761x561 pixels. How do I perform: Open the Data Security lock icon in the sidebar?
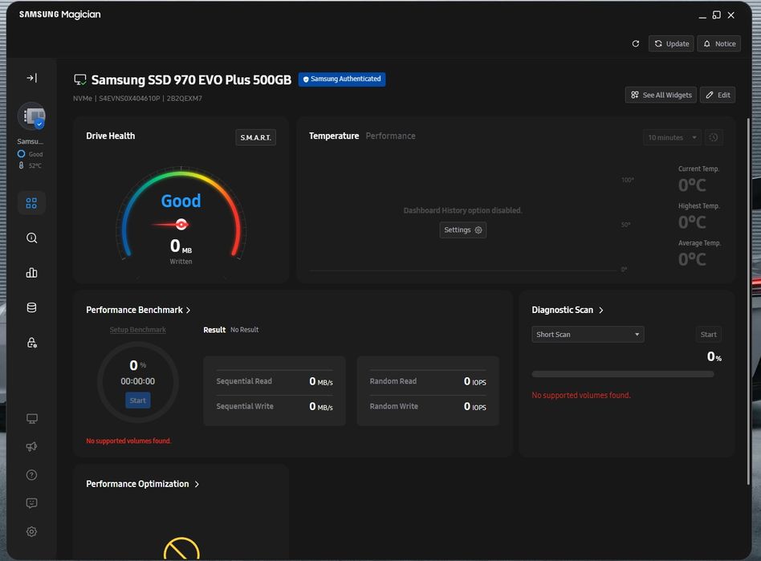[x=31, y=343]
